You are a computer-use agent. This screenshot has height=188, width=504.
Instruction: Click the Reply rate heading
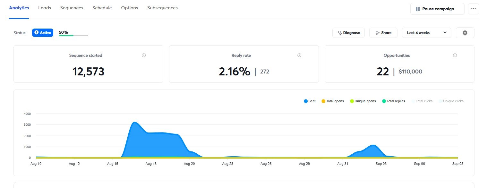[241, 55]
